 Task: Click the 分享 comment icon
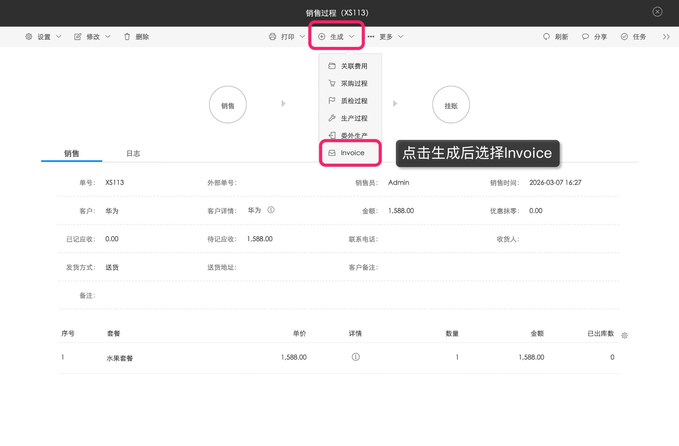585,37
